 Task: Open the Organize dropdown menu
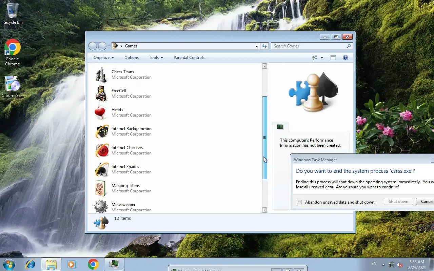click(x=104, y=58)
